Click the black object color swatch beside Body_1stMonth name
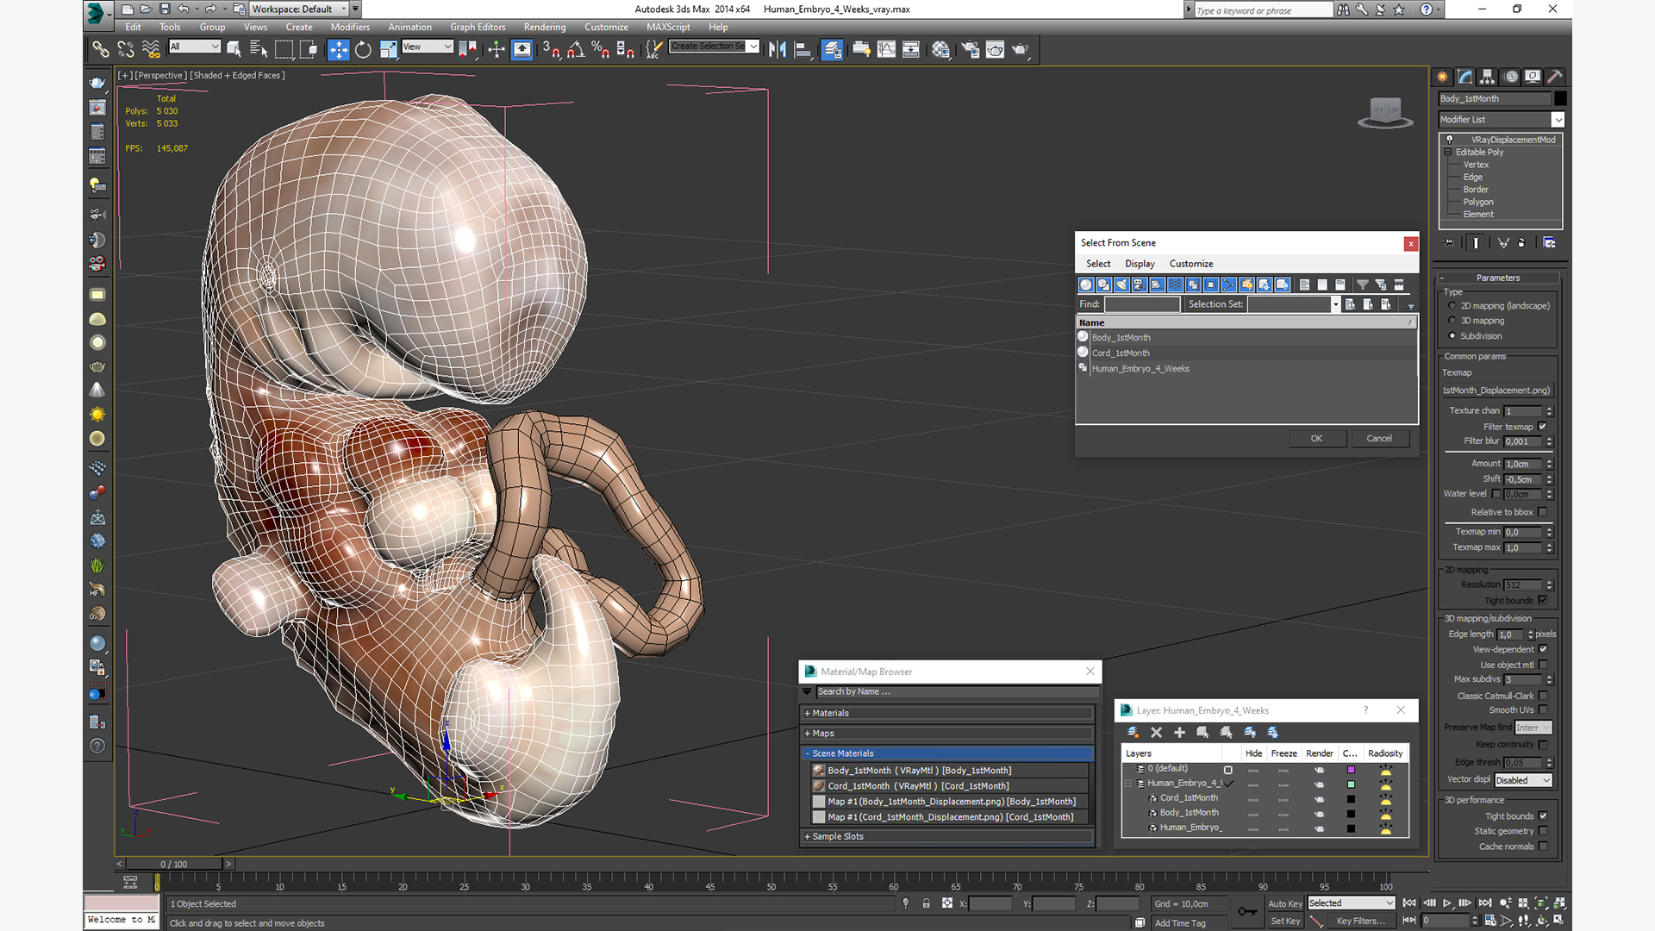 pos(1560,99)
